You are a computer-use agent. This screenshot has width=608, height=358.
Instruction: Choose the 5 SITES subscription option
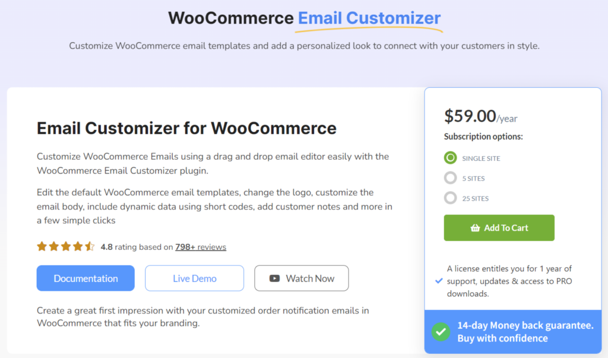point(449,178)
